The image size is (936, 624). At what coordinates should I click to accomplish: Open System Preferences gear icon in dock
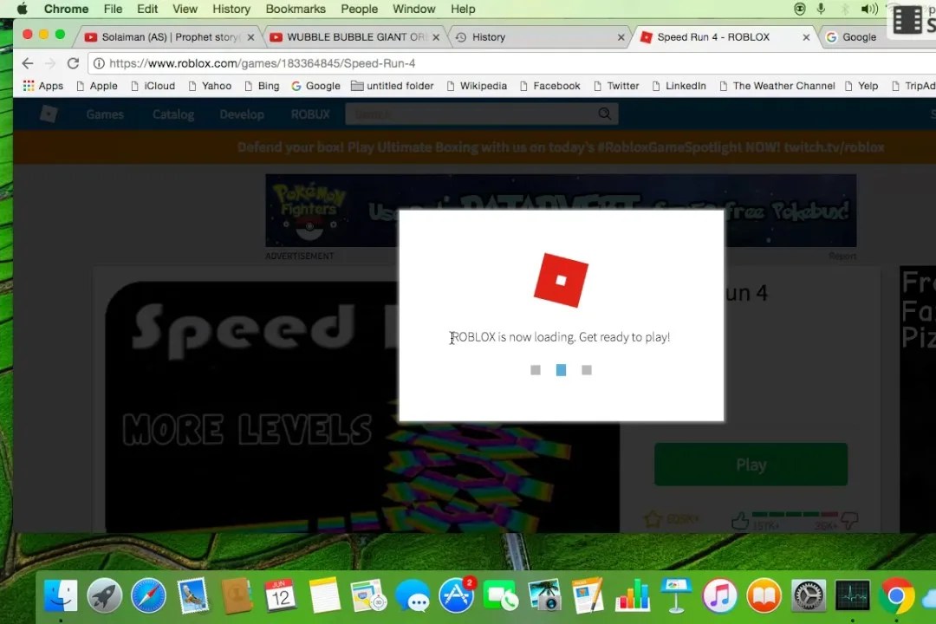coord(809,595)
